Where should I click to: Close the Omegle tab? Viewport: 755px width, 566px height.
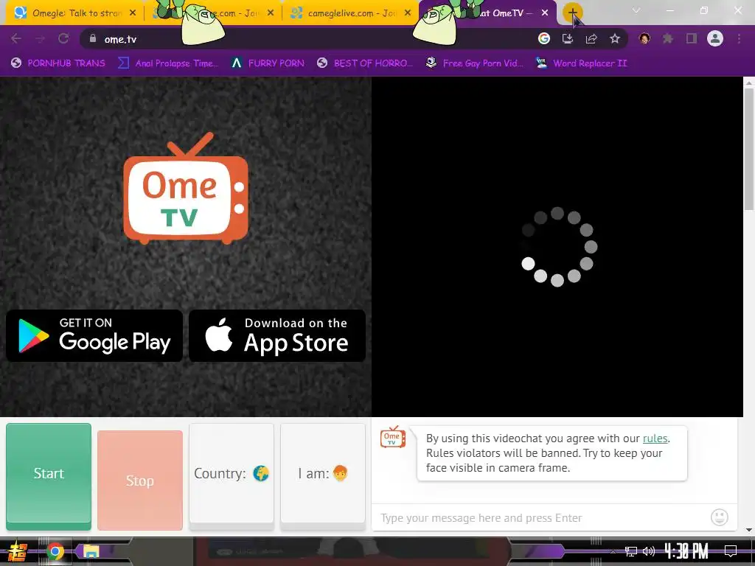133,13
